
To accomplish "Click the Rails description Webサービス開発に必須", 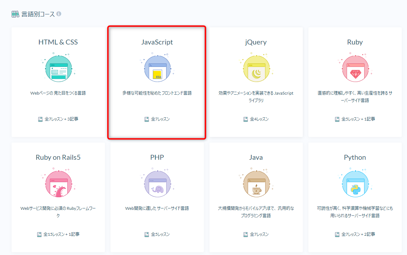I will point(58,212).
